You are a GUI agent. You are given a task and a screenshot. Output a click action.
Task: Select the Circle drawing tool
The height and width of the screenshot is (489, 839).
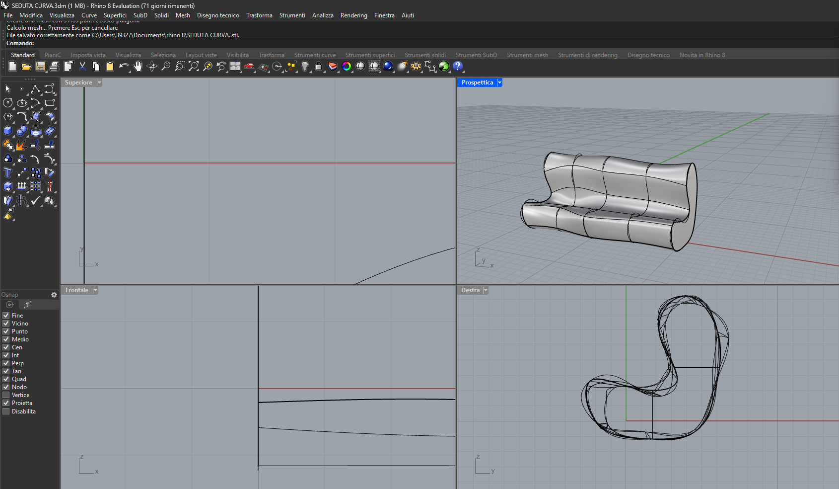[8, 103]
